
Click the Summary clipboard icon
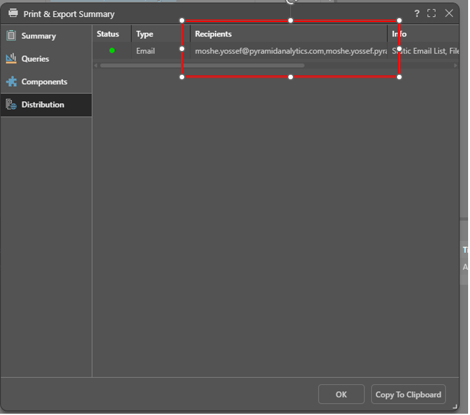coord(11,36)
